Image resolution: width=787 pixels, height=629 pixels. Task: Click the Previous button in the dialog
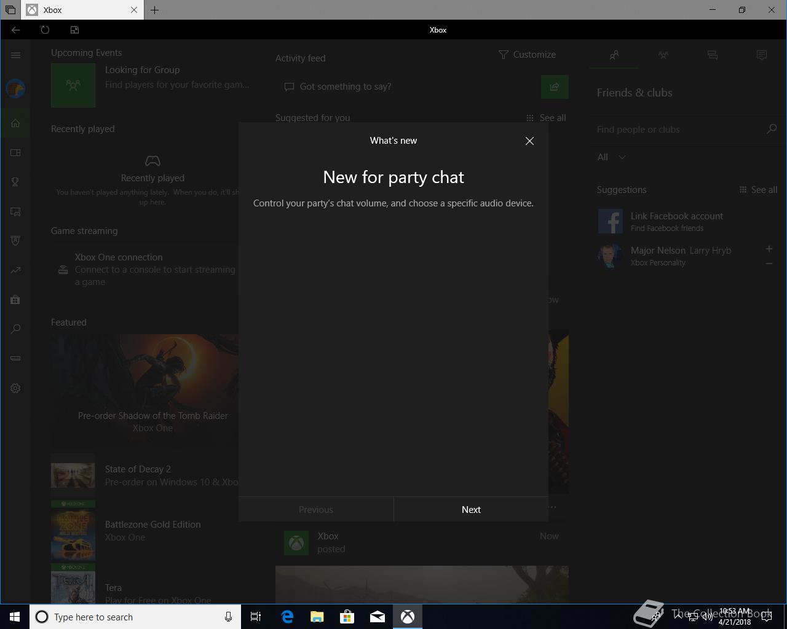click(x=316, y=509)
